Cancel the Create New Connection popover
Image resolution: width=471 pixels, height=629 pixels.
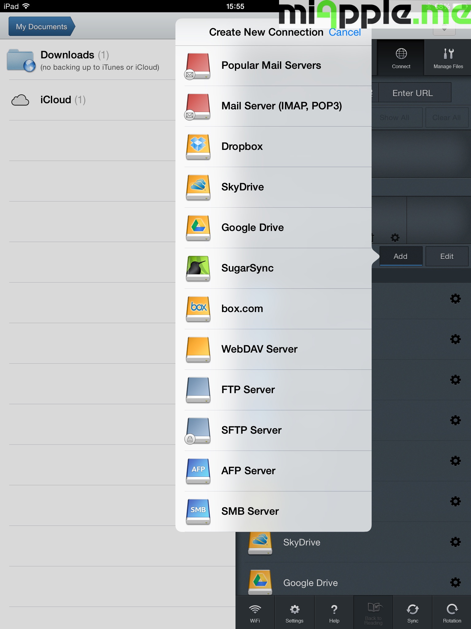(x=345, y=32)
